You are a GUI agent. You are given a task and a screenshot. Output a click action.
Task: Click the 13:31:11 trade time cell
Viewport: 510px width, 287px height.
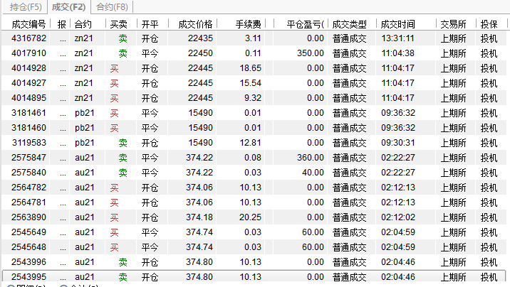[x=398, y=38]
